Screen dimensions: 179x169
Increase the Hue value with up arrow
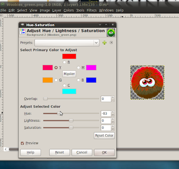tap(113, 112)
